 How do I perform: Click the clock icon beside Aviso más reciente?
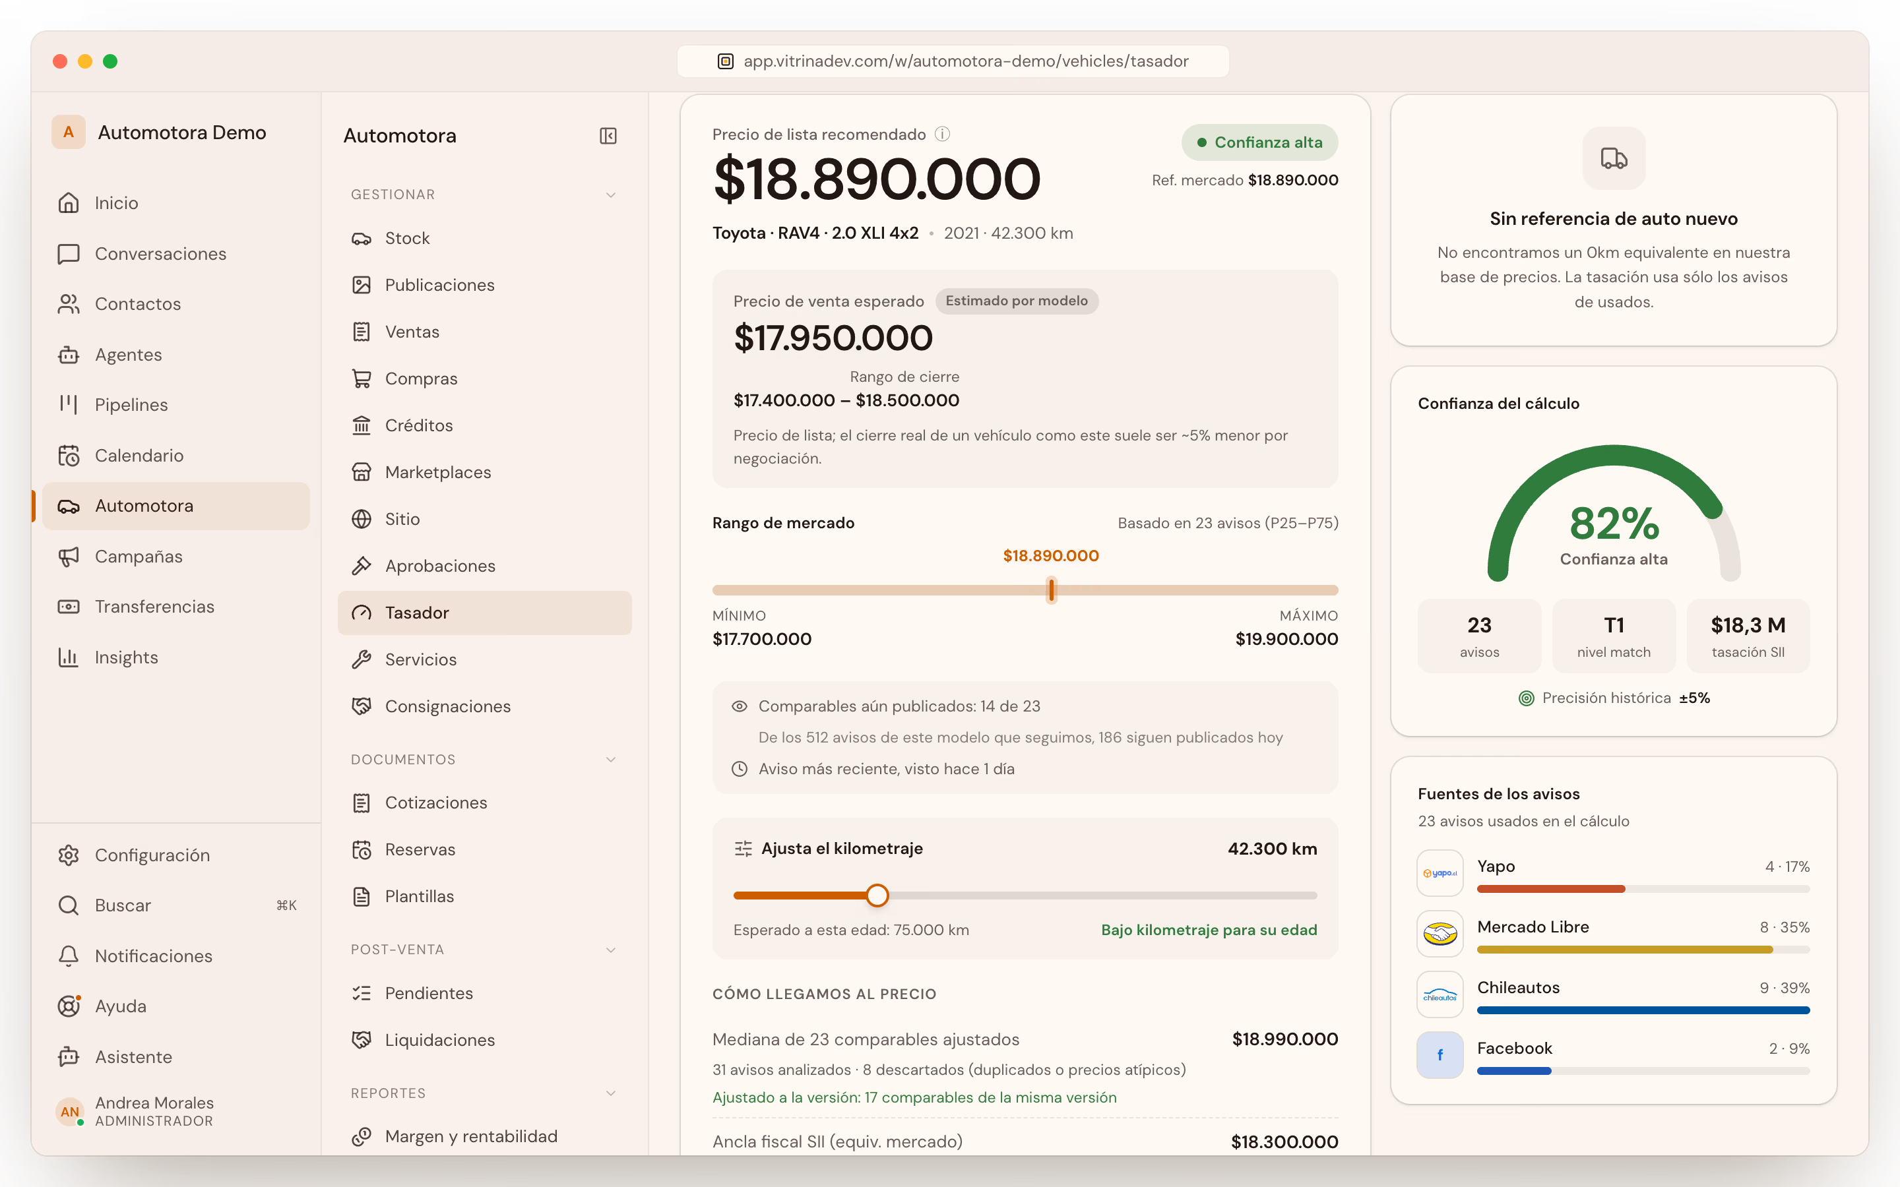[x=739, y=770]
